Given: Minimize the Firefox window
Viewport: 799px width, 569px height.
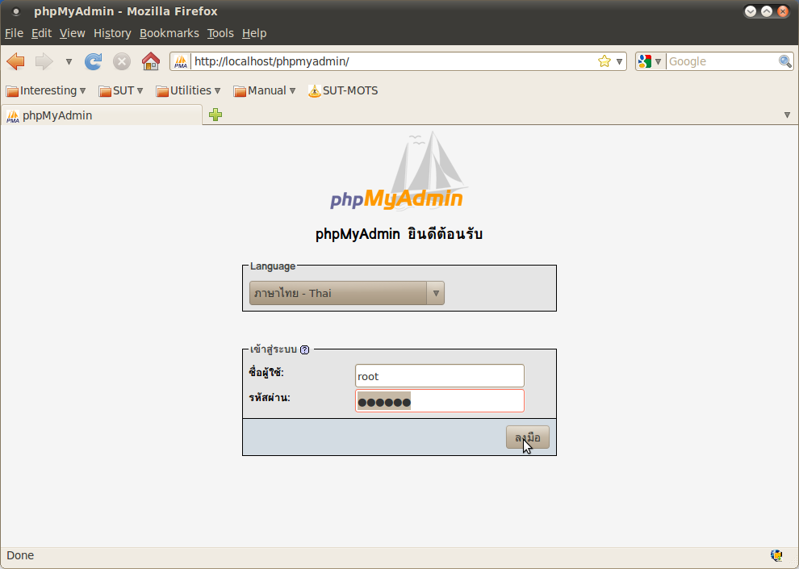Looking at the screenshot, I should tap(751, 11).
